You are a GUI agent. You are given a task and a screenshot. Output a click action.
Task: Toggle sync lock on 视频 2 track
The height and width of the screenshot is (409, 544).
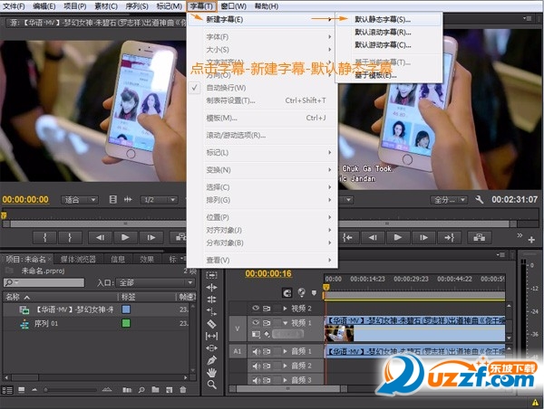(x=267, y=309)
